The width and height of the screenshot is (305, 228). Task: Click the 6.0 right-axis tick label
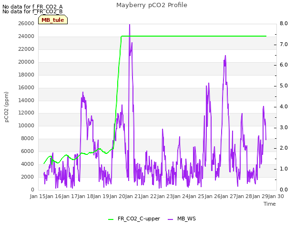pos(284,65)
